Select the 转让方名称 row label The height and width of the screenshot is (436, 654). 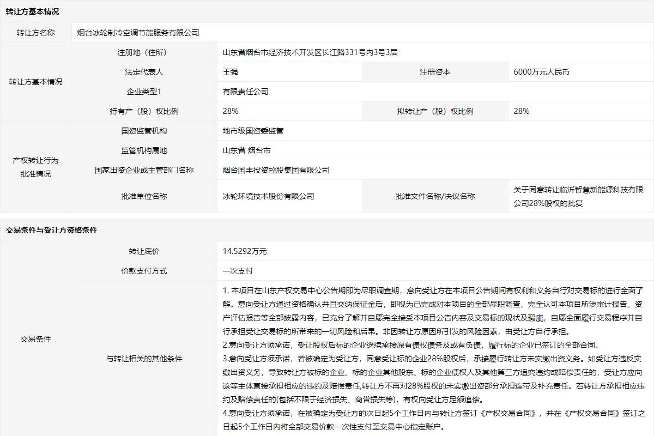36,33
